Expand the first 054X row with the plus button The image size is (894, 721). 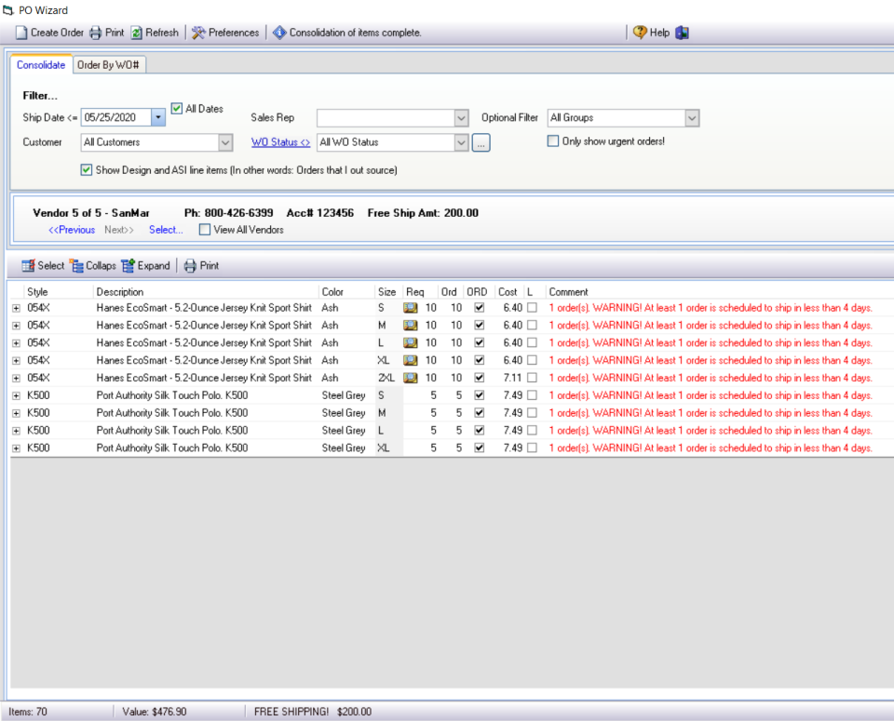click(x=17, y=307)
